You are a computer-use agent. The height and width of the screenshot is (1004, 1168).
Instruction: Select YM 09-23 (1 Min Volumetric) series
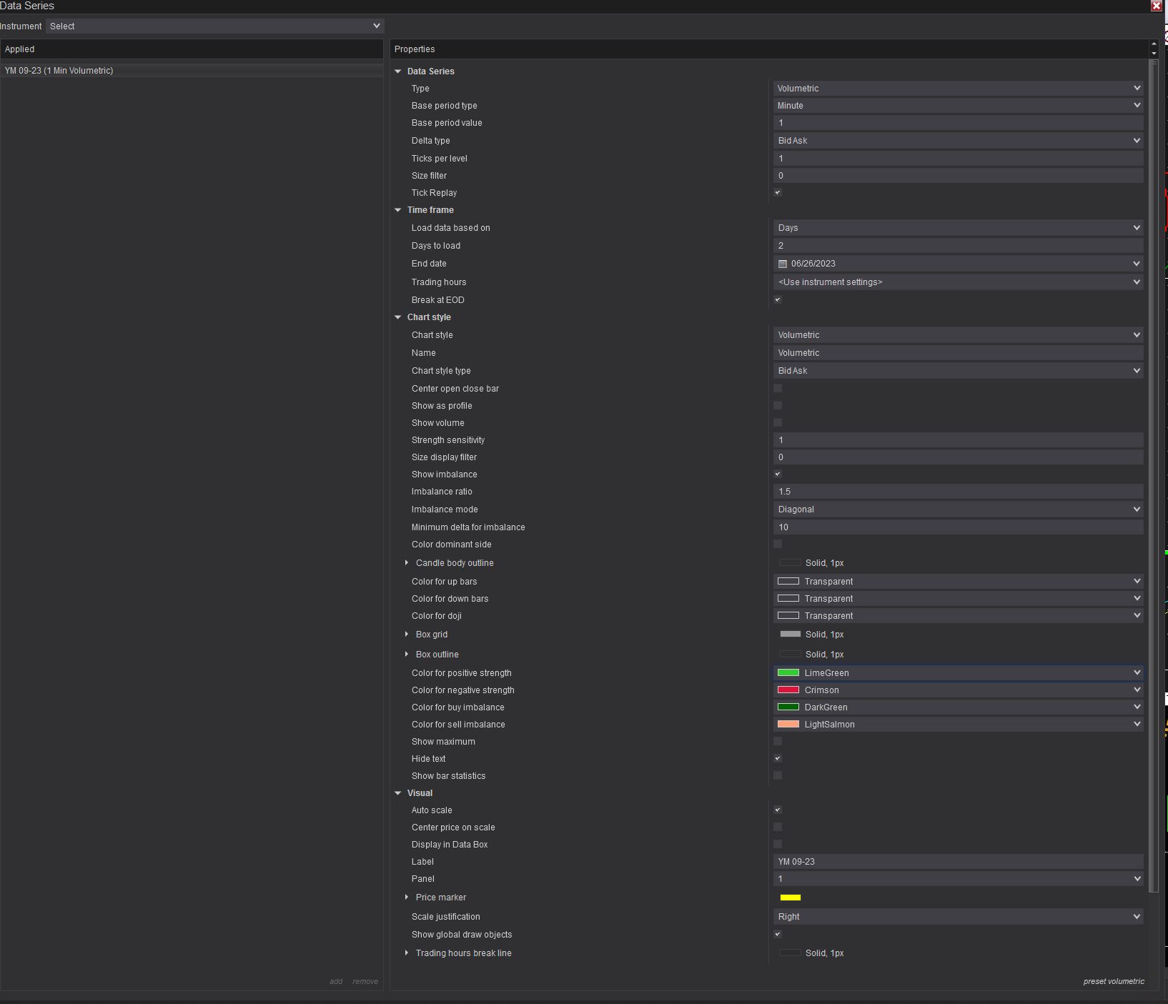[192, 71]
